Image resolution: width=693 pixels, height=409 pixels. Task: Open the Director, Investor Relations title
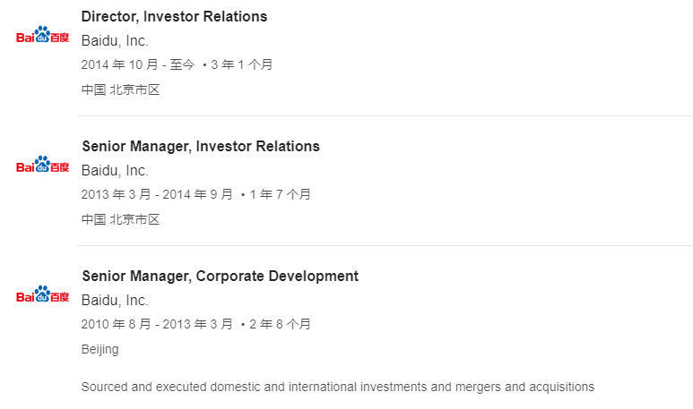[174, 17]
